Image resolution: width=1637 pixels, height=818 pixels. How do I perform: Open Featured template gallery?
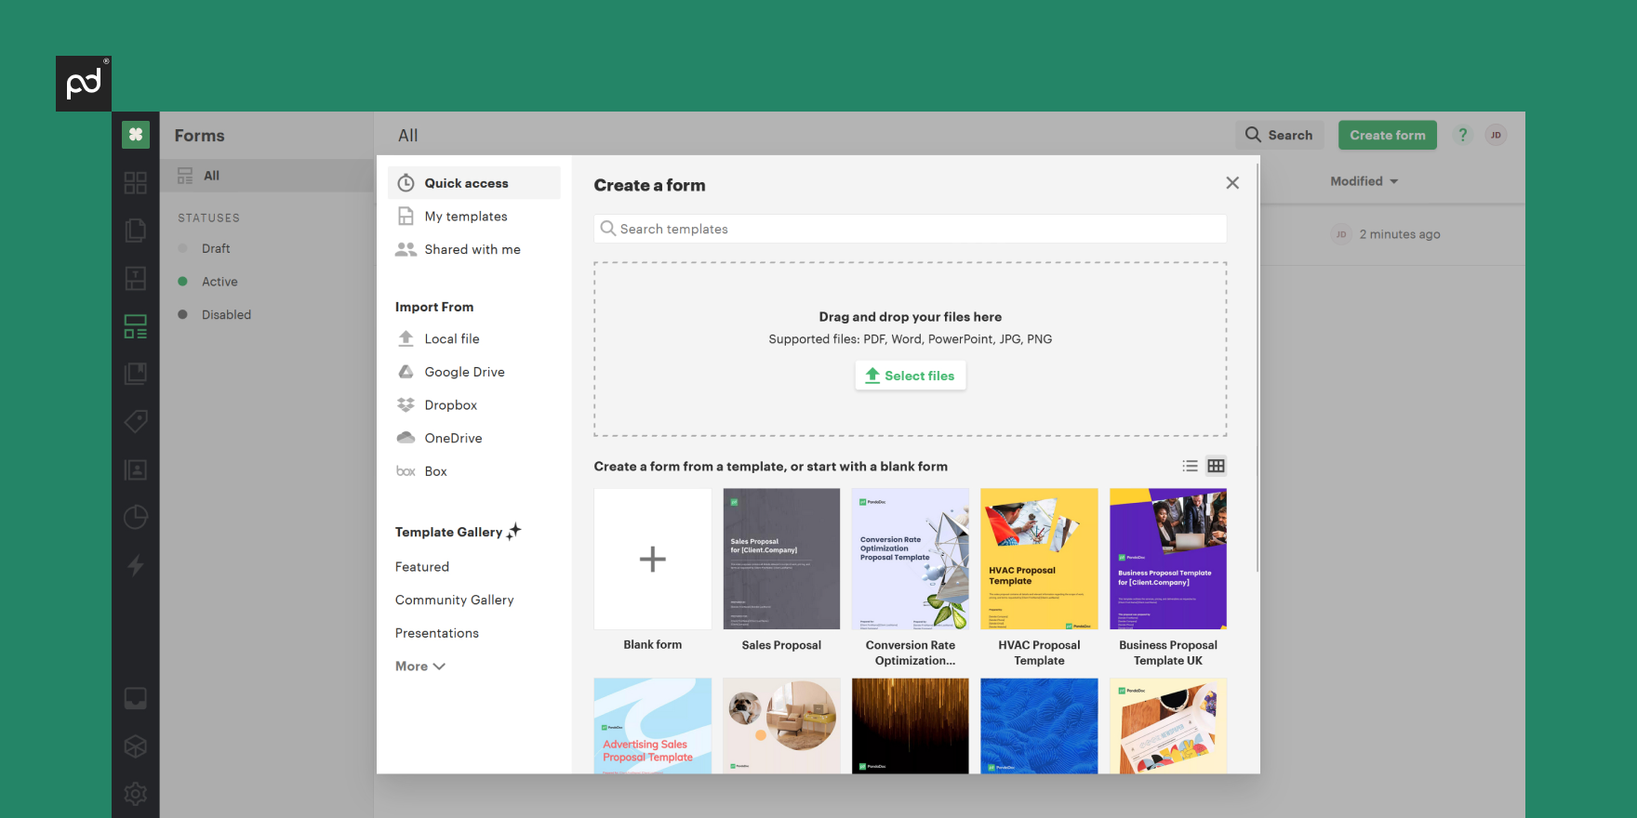click(x=422, y=567)
